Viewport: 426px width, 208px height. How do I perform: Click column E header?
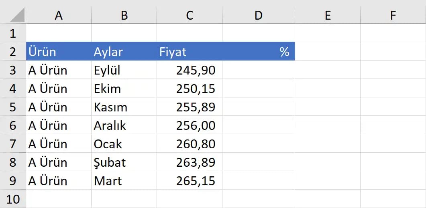point(328,15)
